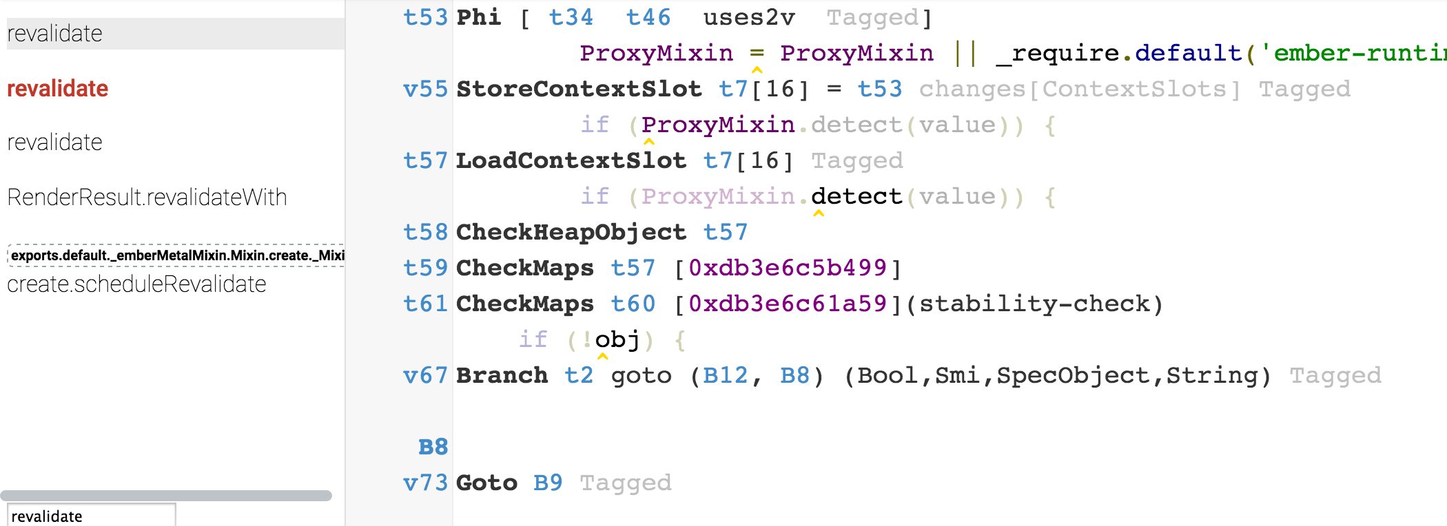1447x526 pixels.
Task: Click the t2 condition of the Branch
Action: 579,375
